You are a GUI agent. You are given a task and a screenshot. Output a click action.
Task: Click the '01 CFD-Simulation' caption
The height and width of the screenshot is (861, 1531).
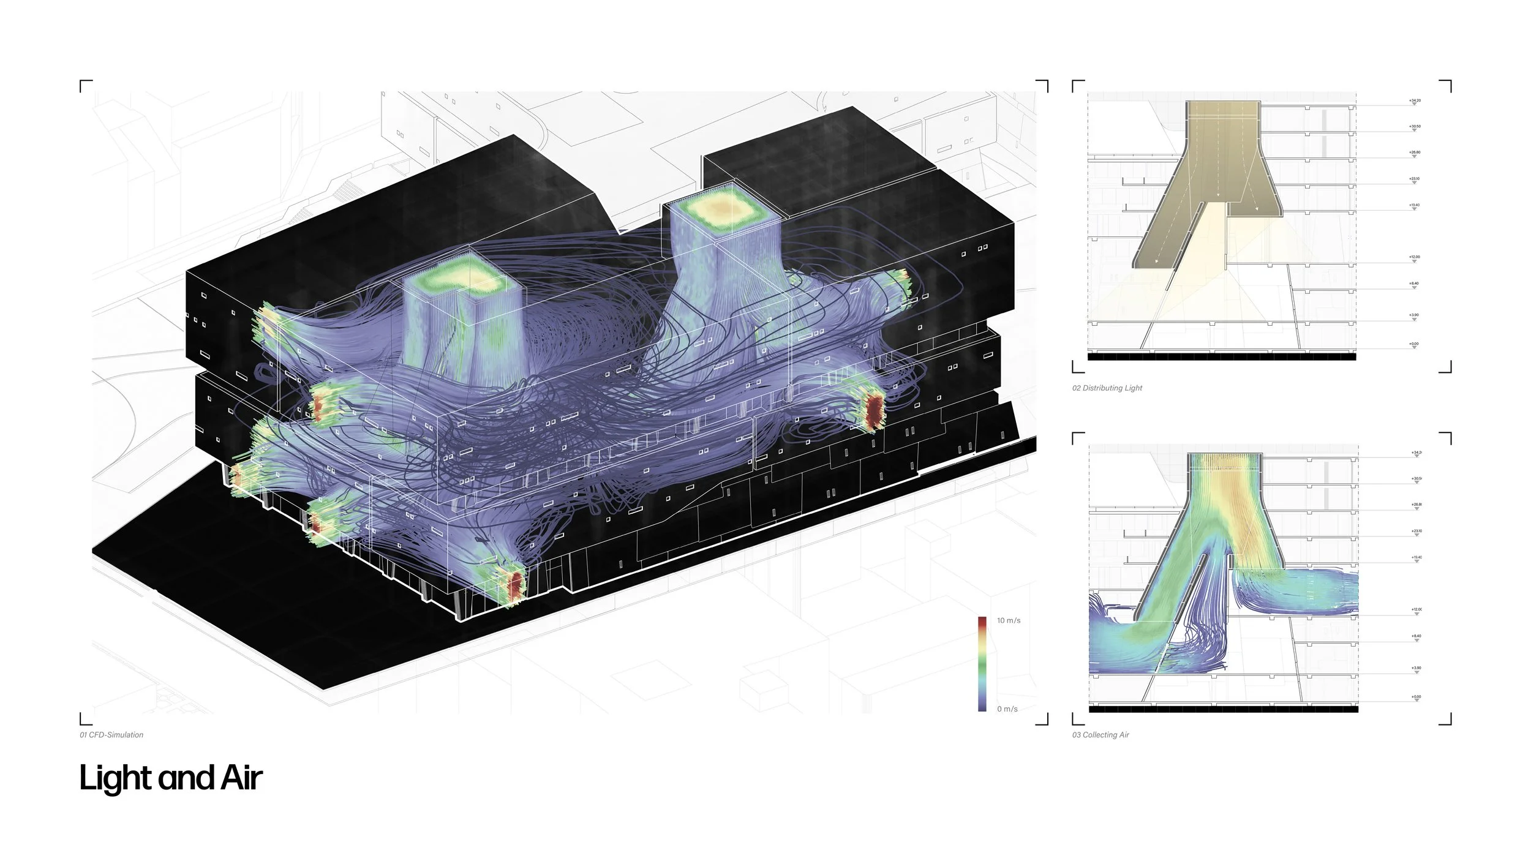tap(111, 735)
